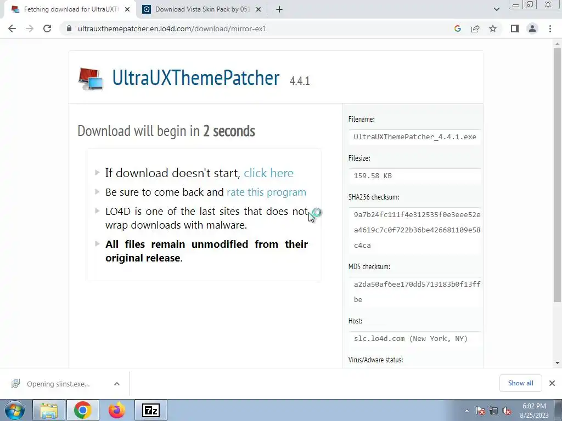
Task: Select the SHA256 checksum value
Action: point(417,230)
